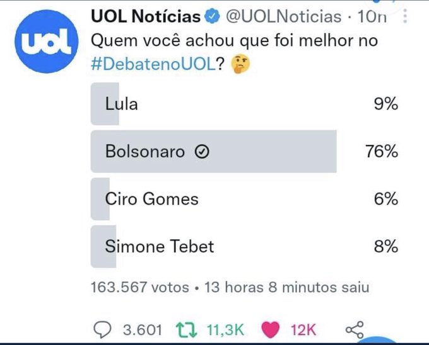Click the blue verified badge
The height and width of the screenshot is (345, 429).
pos(213,17)
